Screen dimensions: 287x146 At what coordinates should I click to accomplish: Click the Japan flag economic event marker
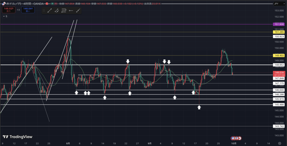[240, 138]
